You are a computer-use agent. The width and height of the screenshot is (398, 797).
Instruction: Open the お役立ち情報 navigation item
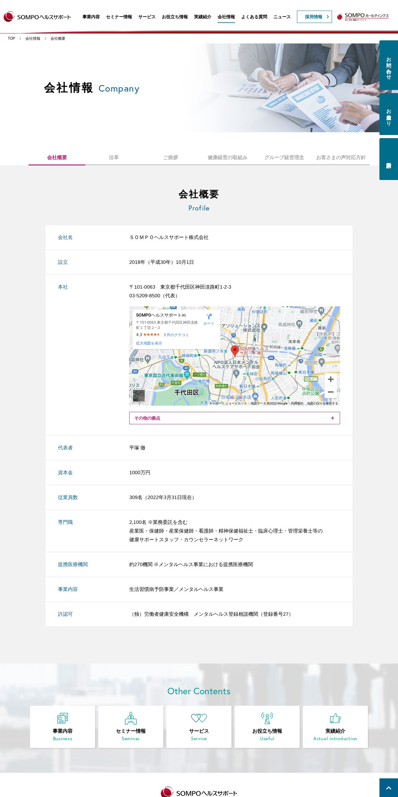[175, 17]
